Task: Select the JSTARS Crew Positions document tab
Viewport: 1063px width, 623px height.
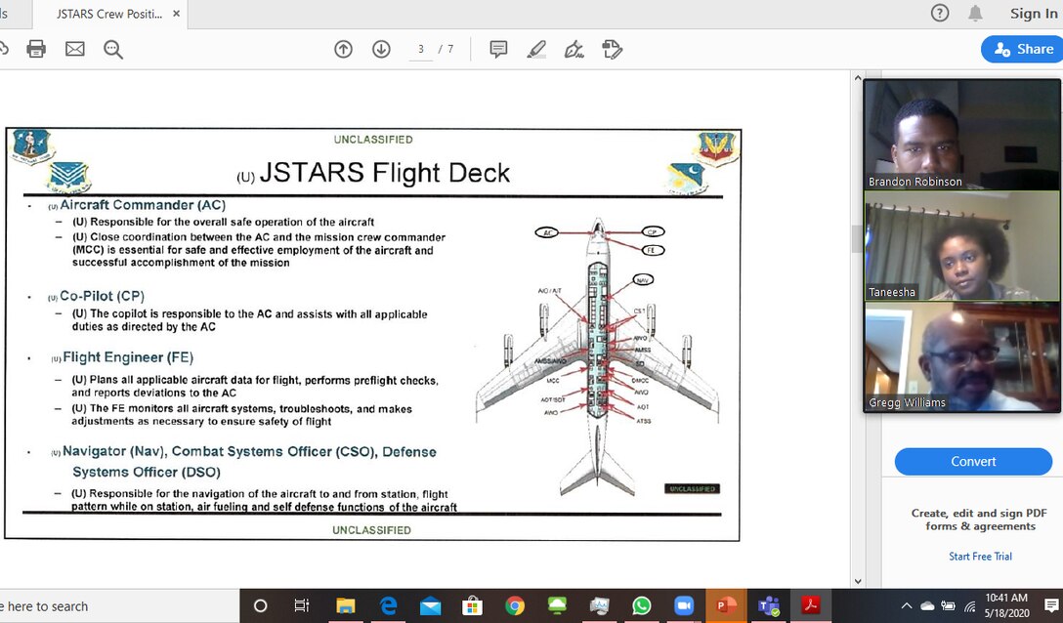Action: point(110,14)
